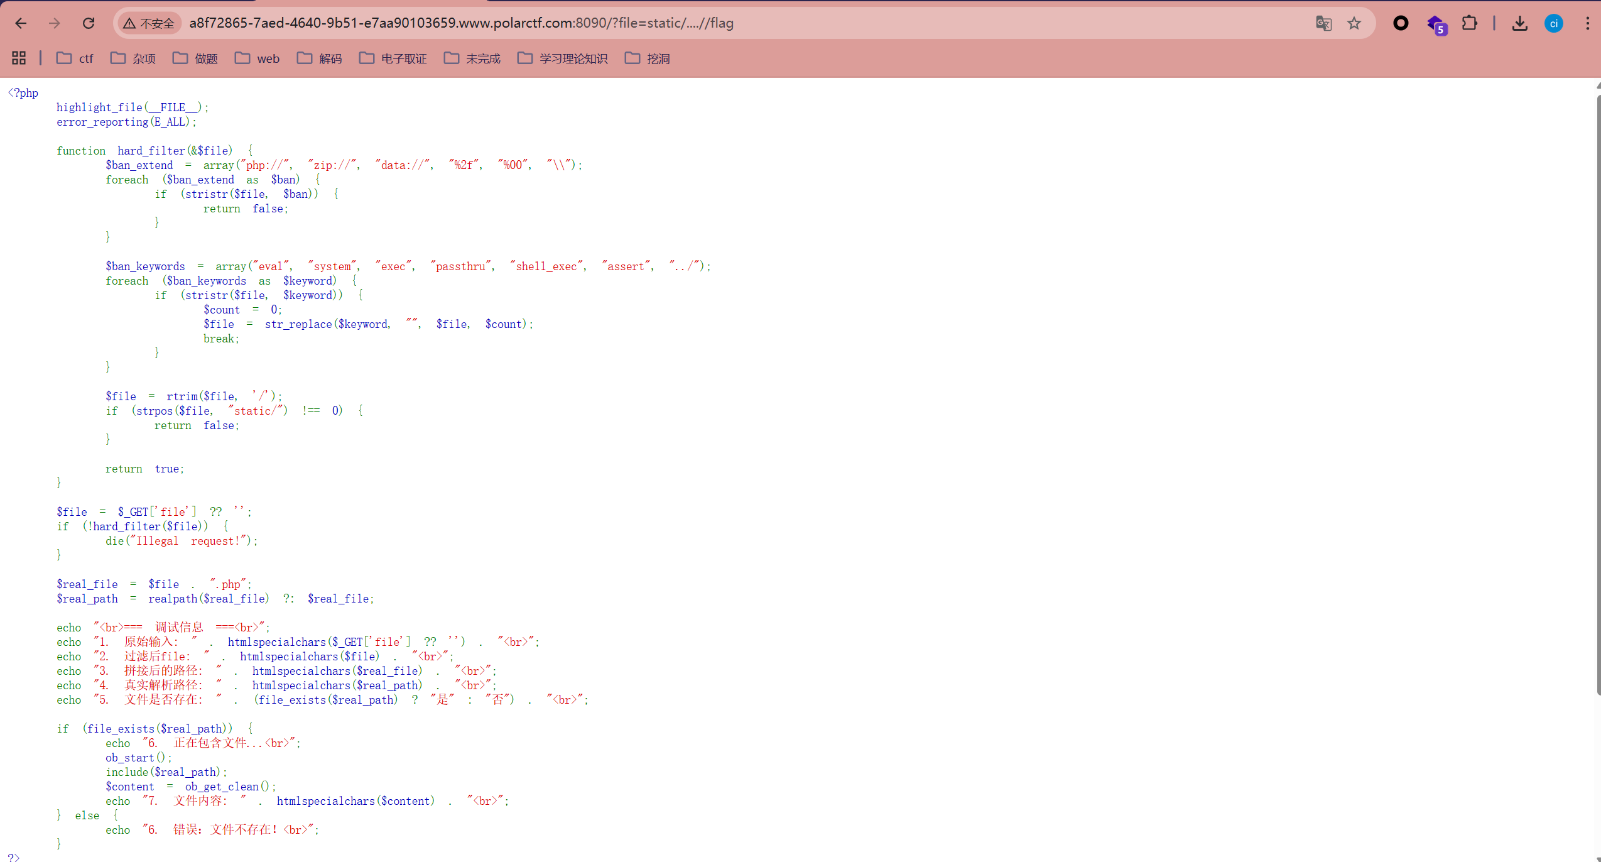
Task: Open the profile avatar menu
Action: 1553,23
